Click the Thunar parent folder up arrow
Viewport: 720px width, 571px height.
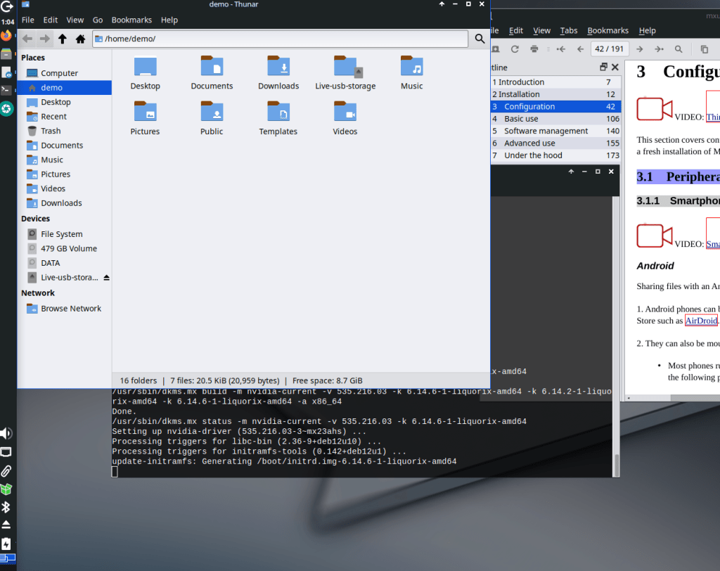(x=63, y=39)
